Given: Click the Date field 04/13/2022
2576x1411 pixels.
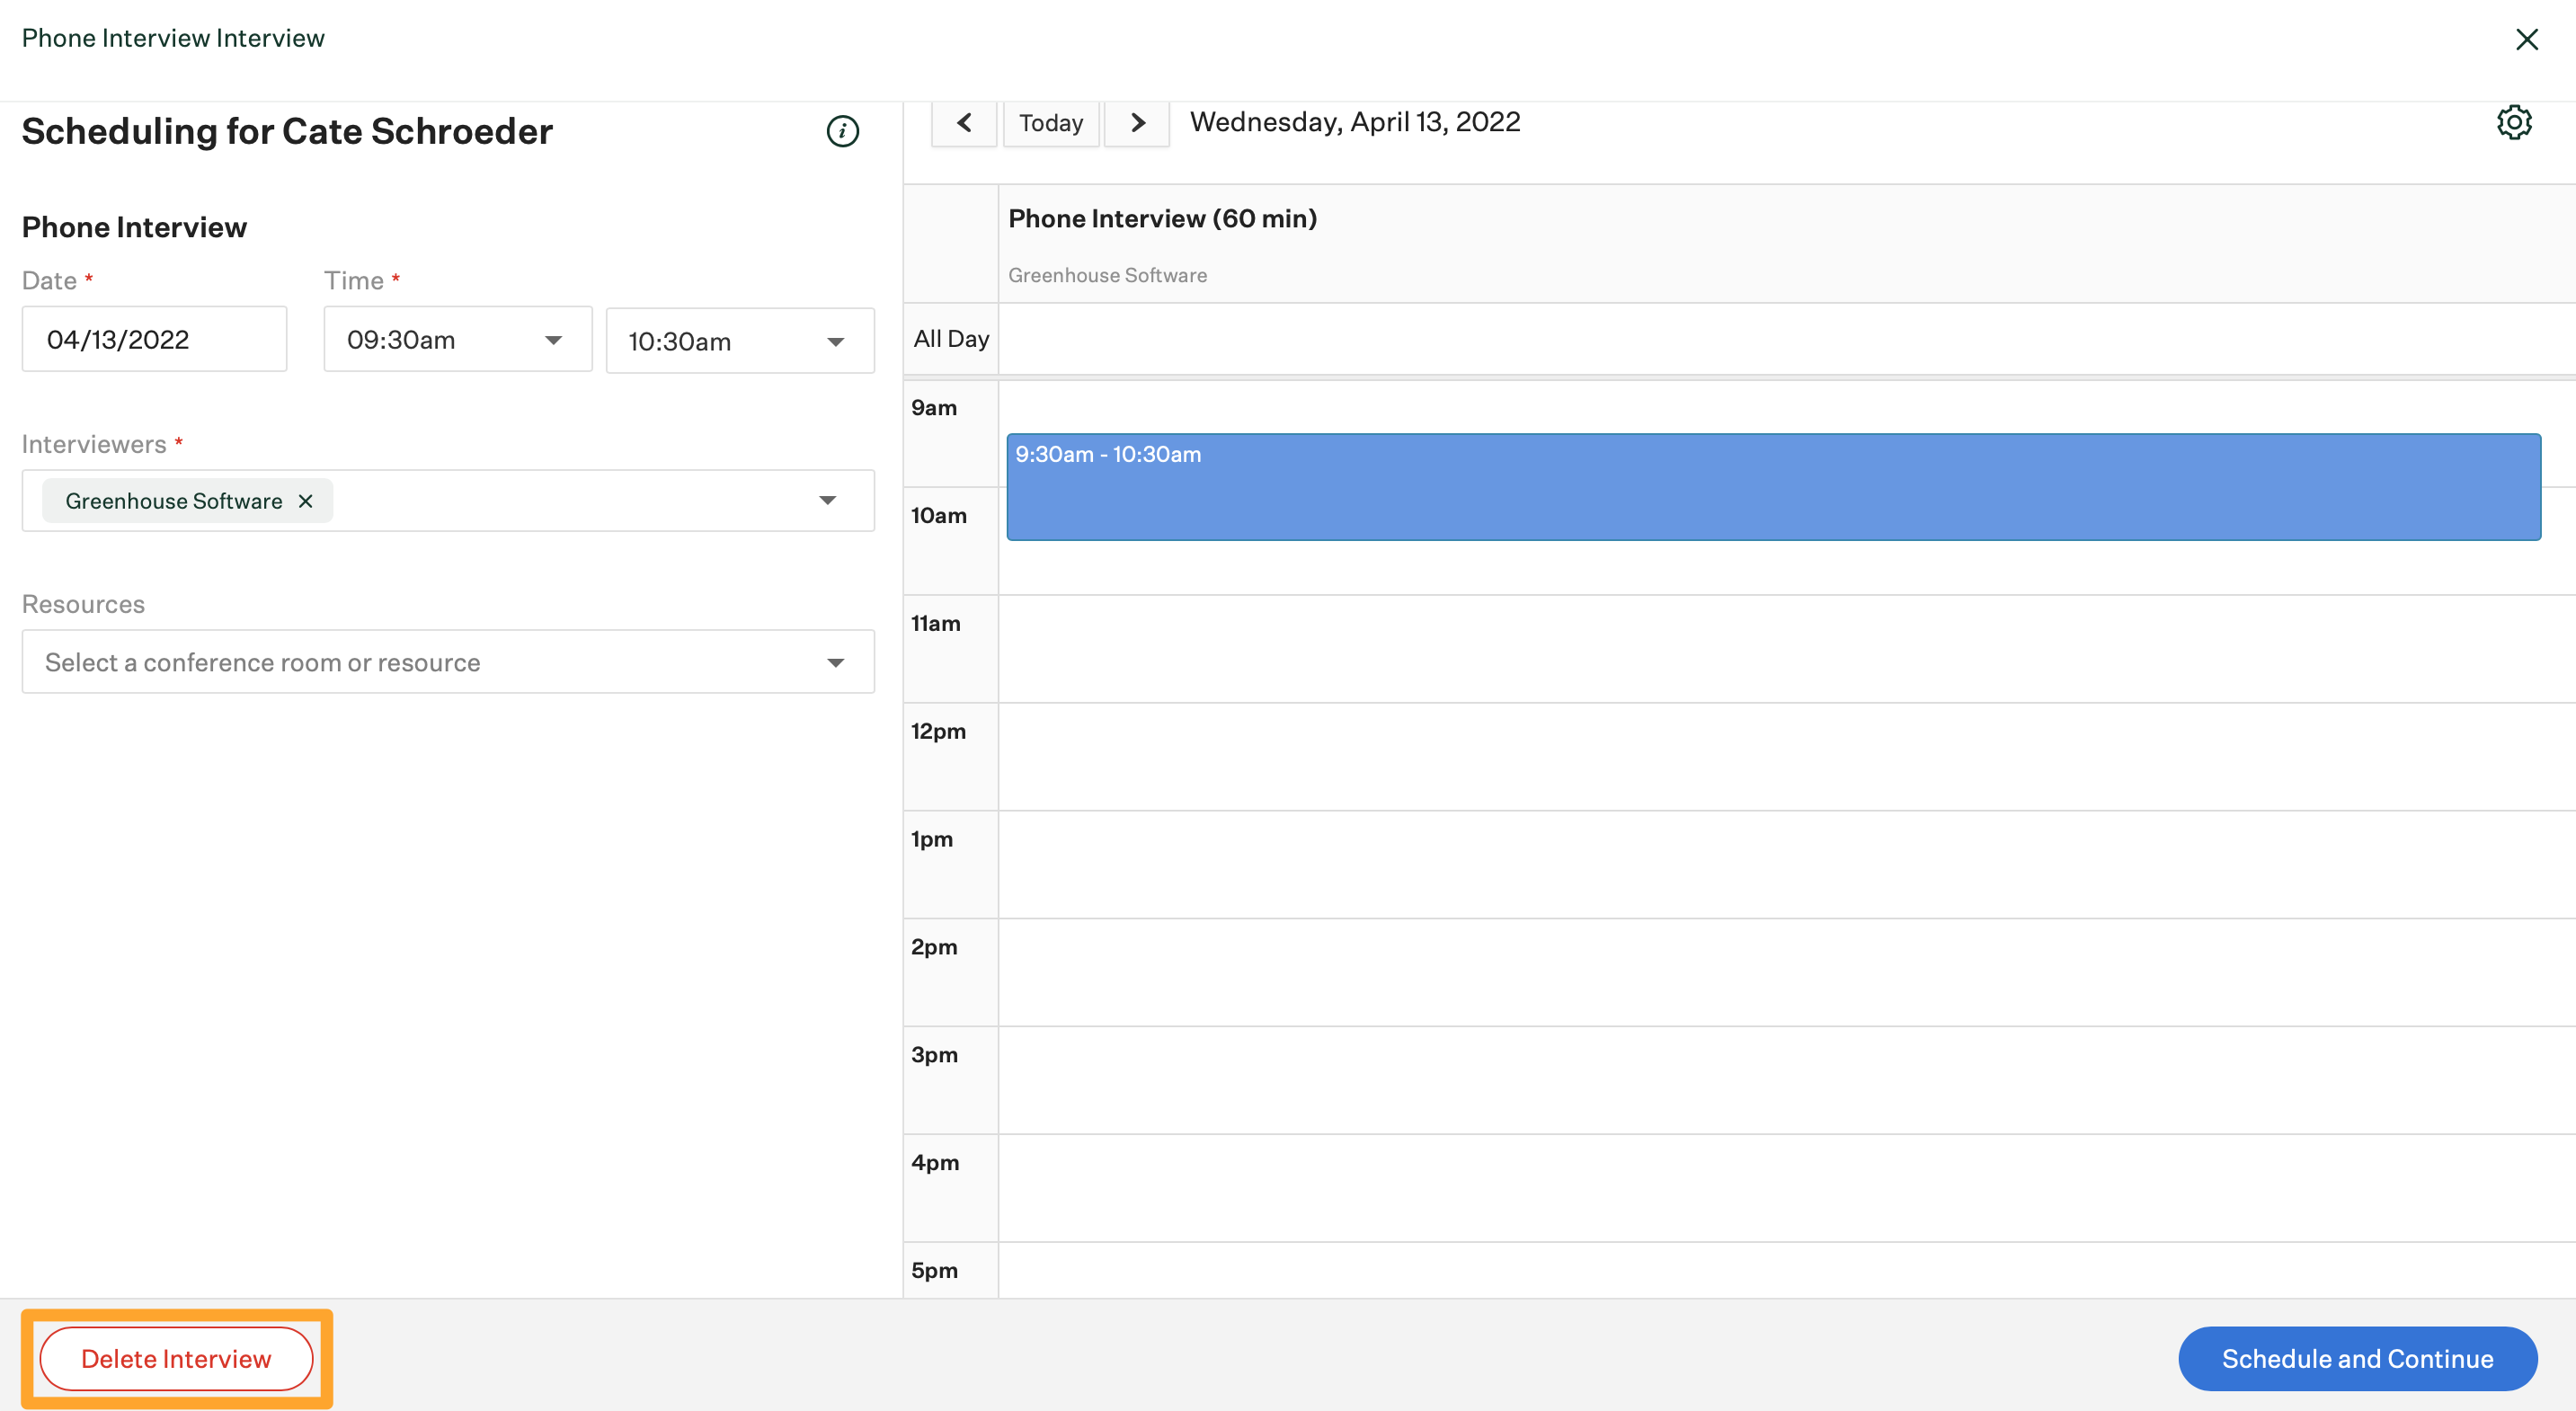Looking at the screenshot, I should [x=154, y=339].
